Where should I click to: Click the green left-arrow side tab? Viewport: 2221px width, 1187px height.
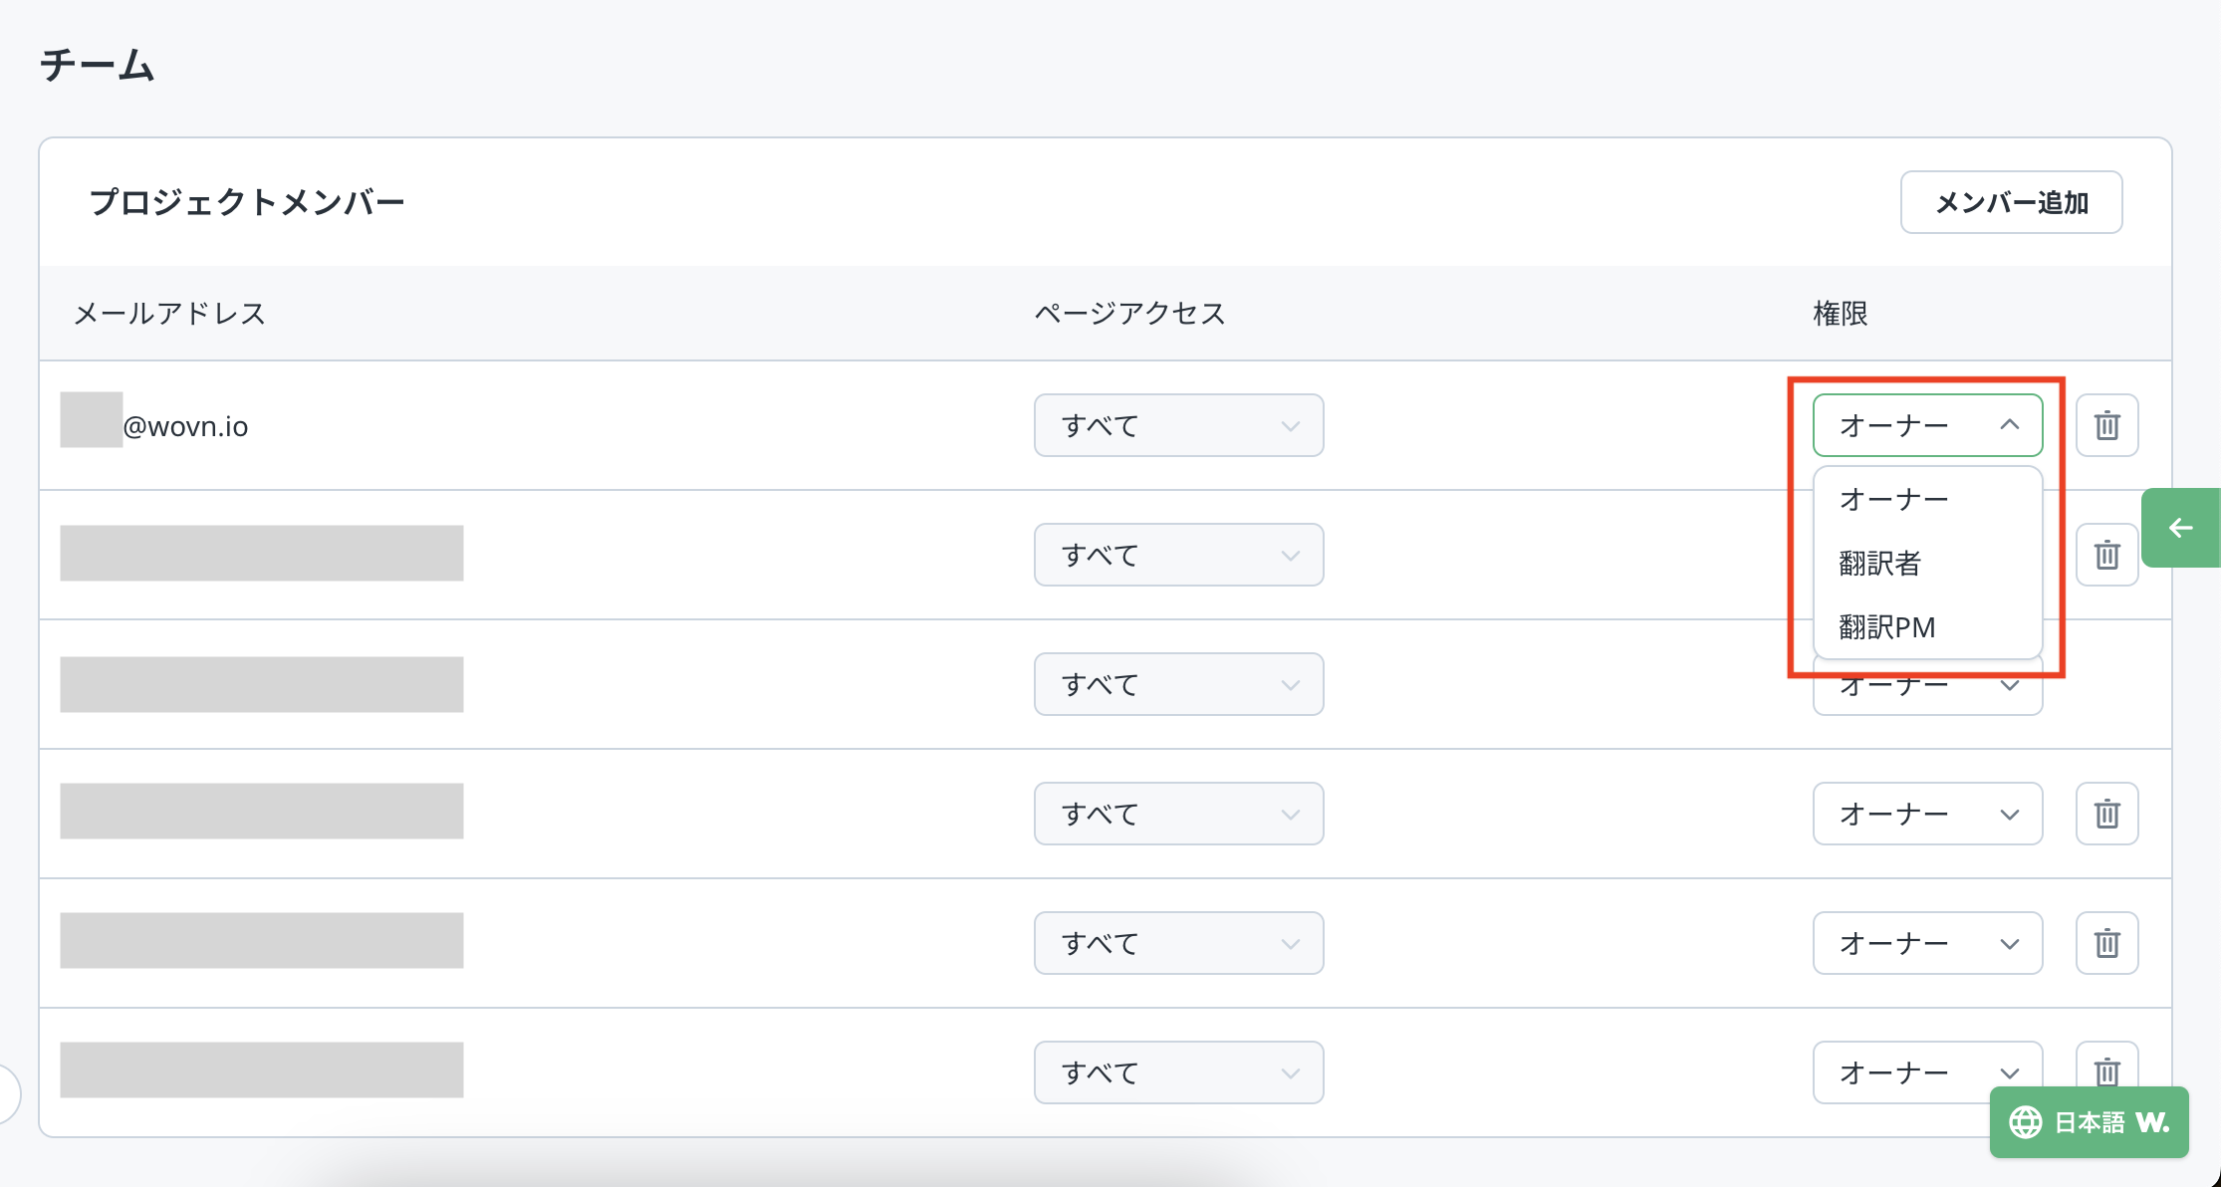[2180, 528]
